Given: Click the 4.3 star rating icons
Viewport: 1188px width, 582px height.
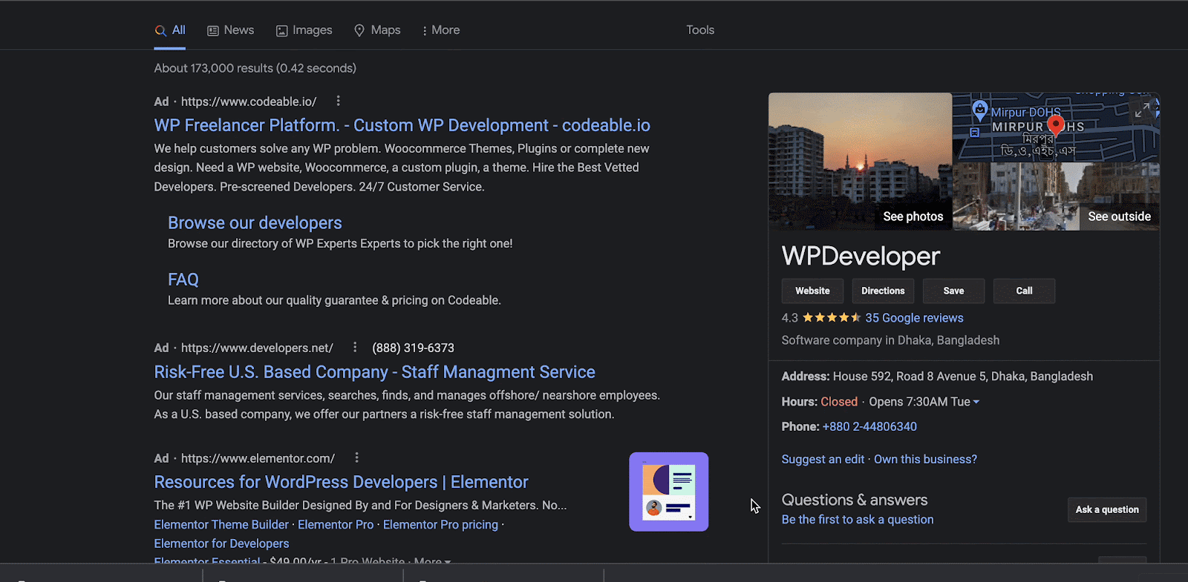Looking at the screenshot, I should tap(832, 317).
